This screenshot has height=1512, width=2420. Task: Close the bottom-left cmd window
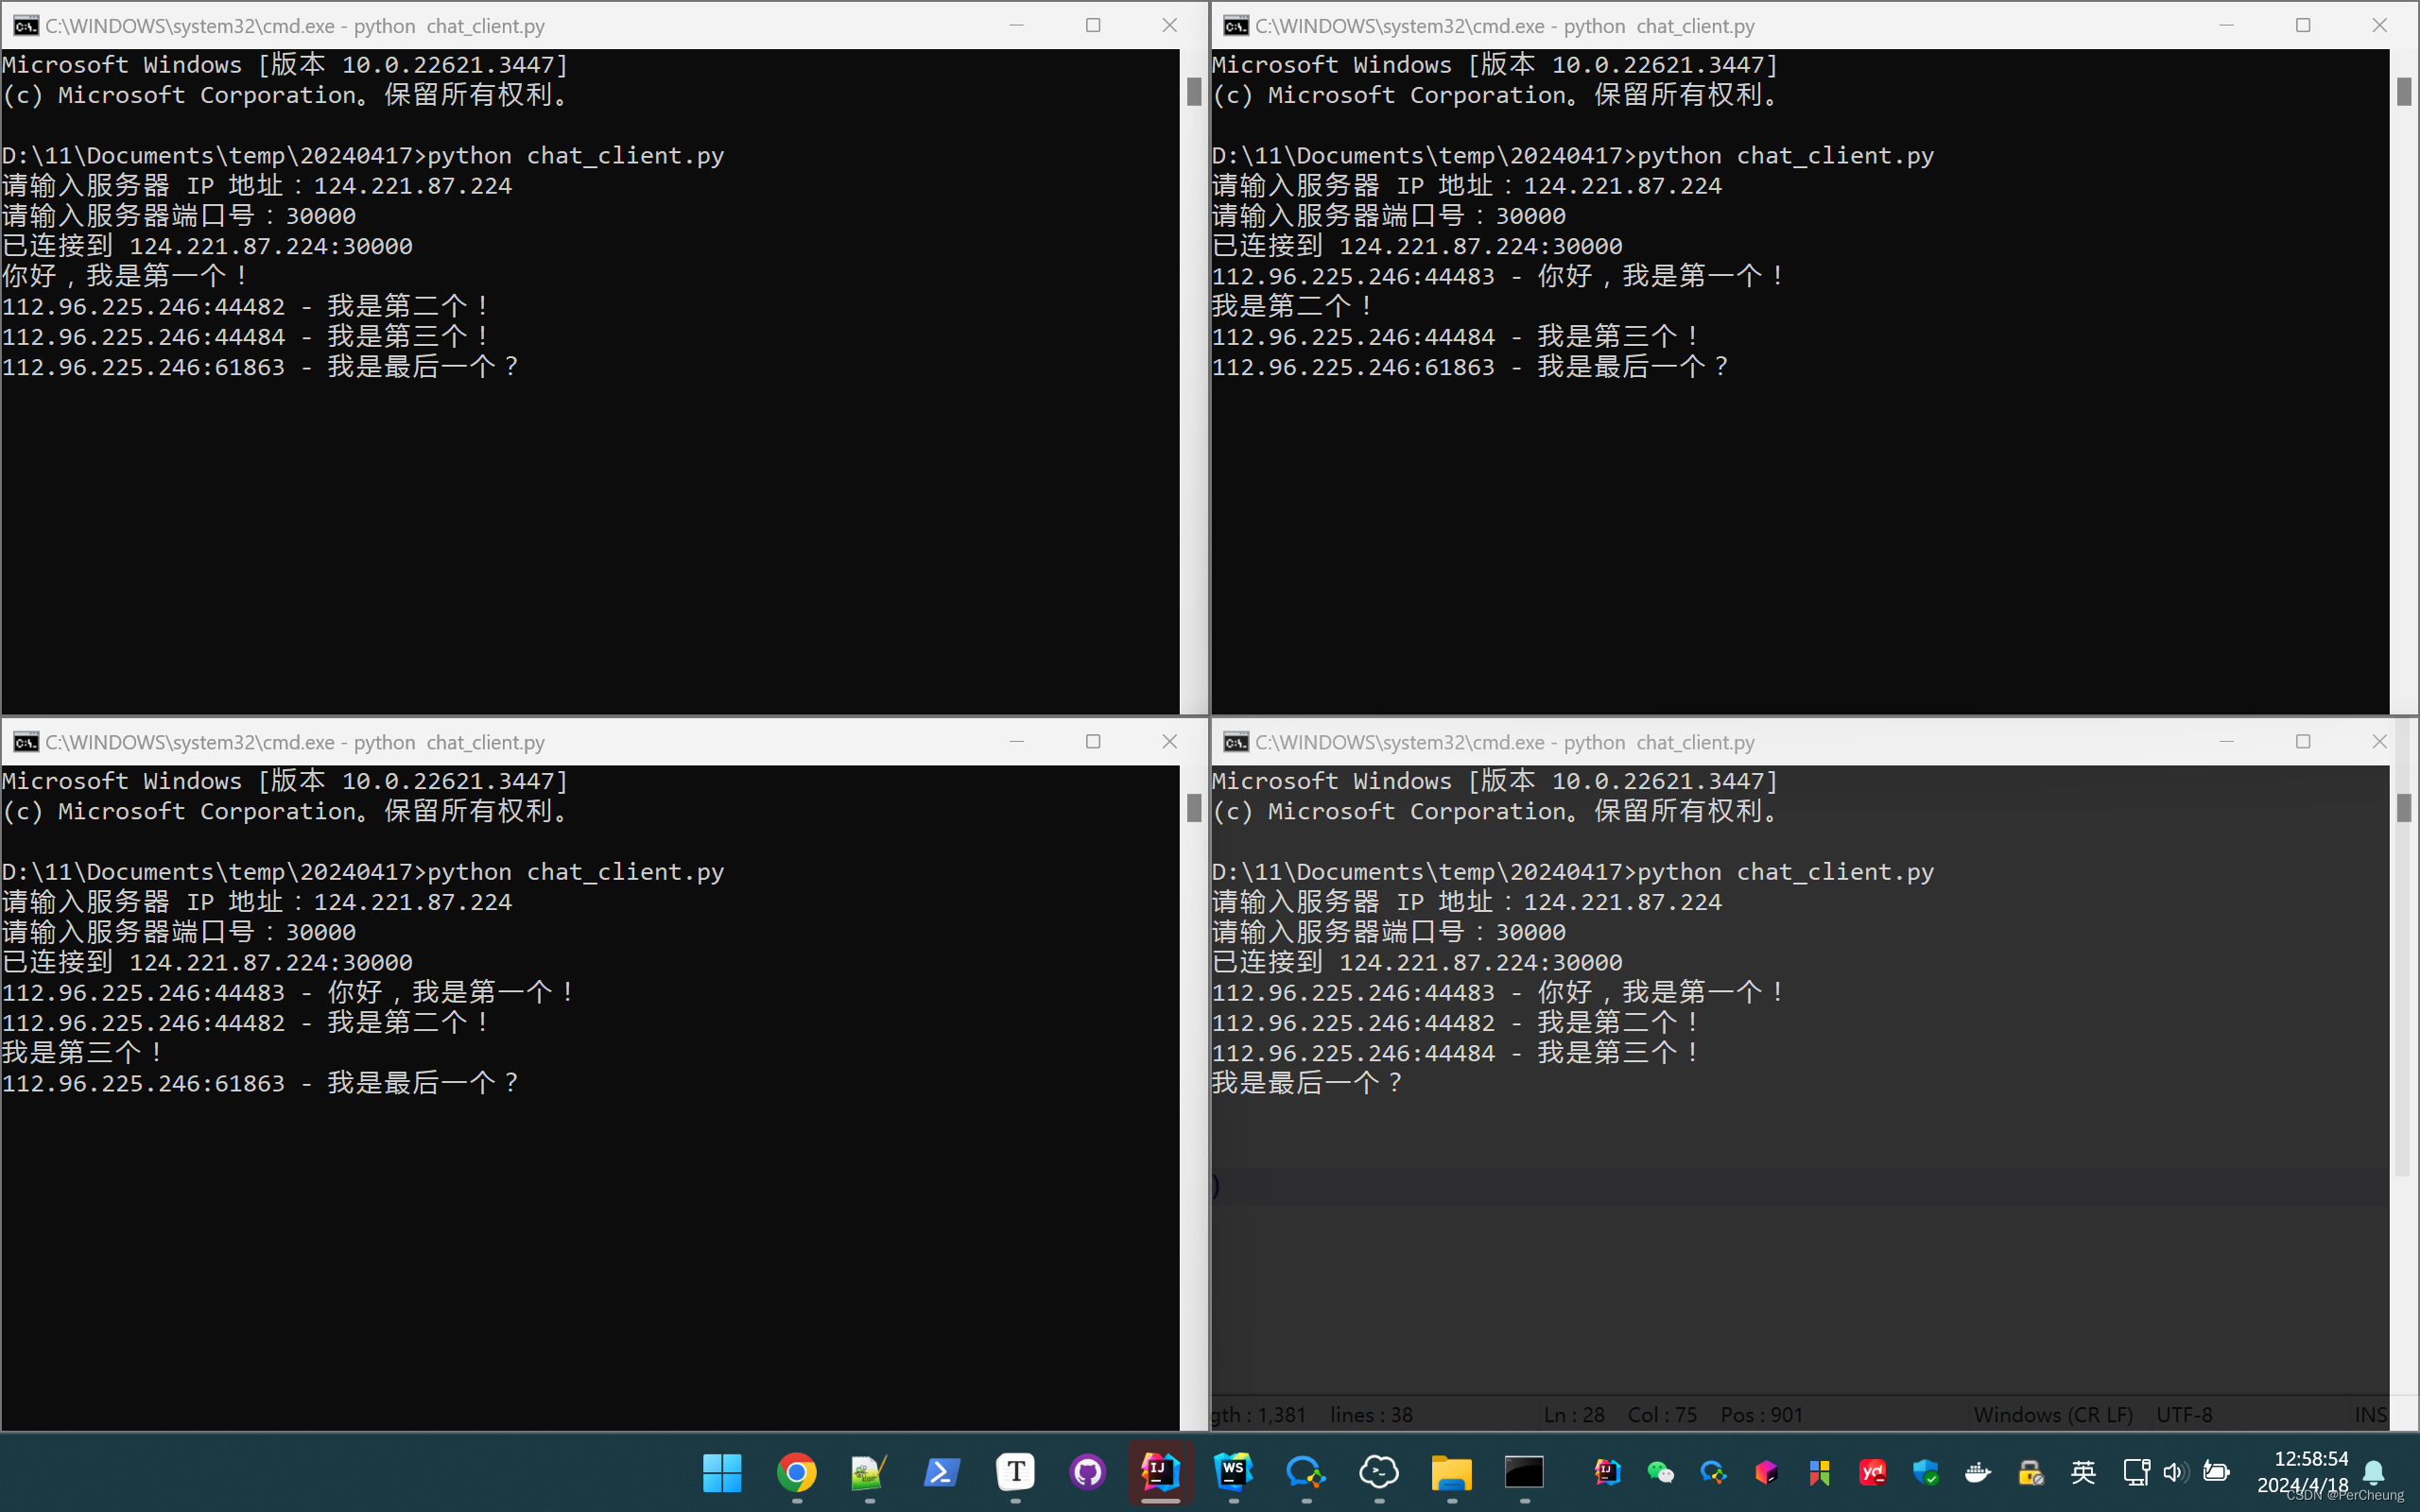tap(1169, 741)
